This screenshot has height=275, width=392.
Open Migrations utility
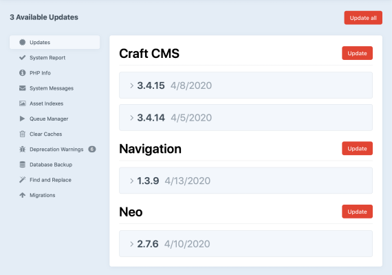[55, 195]
